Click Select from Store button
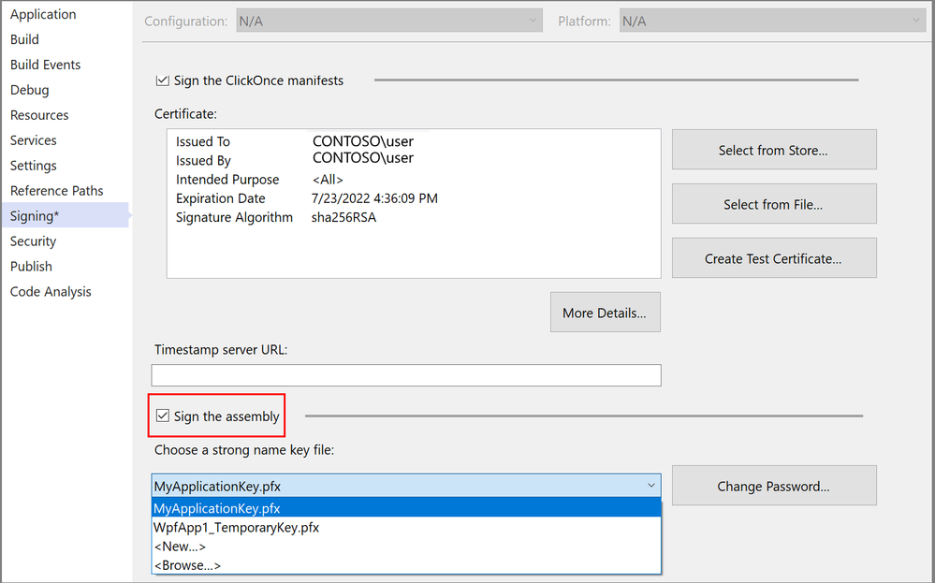 point(774,150)
